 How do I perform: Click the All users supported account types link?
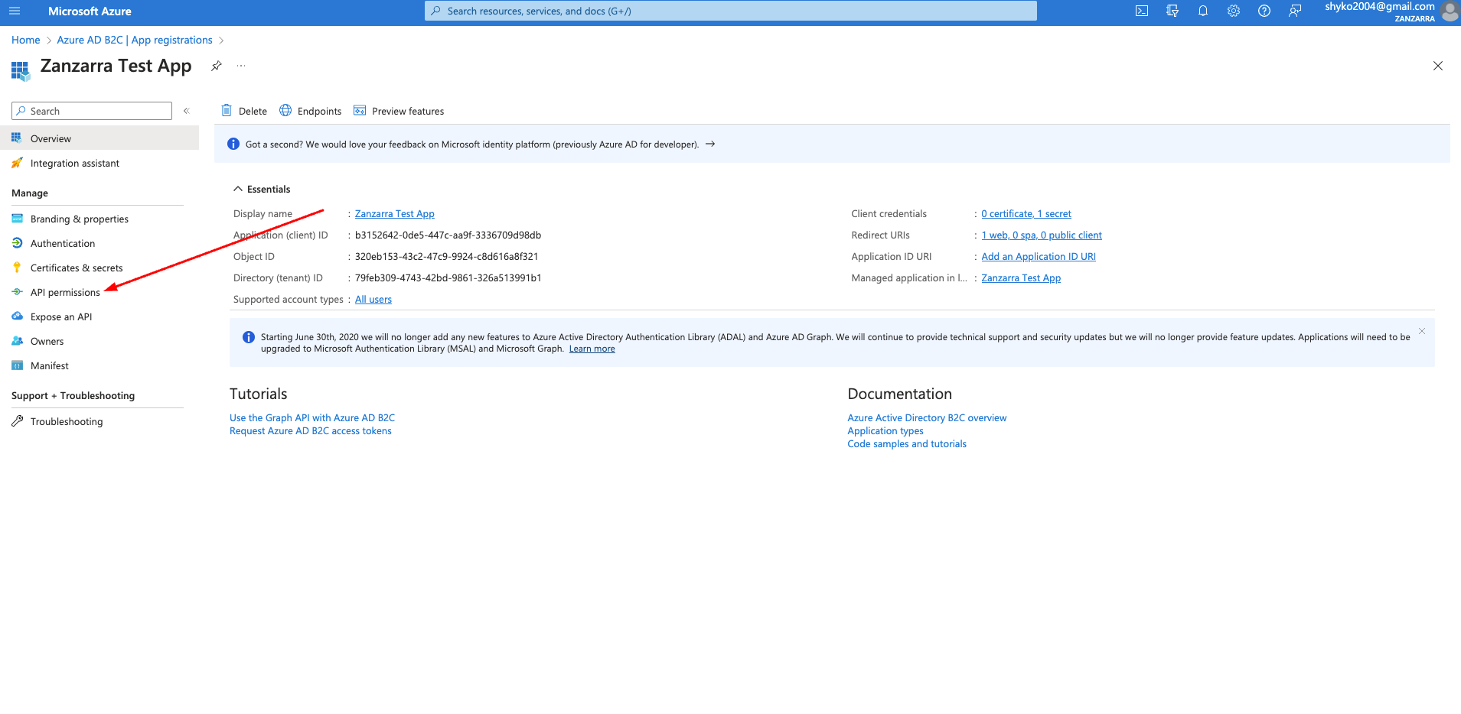click(373, 300)
